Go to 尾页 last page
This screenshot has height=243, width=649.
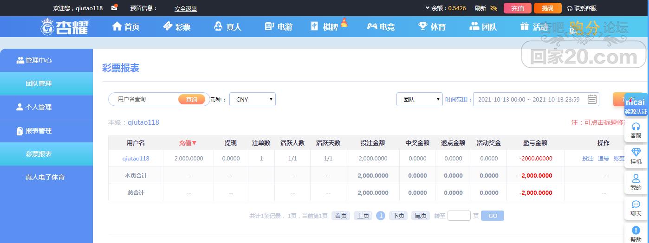tap(421, 216)
